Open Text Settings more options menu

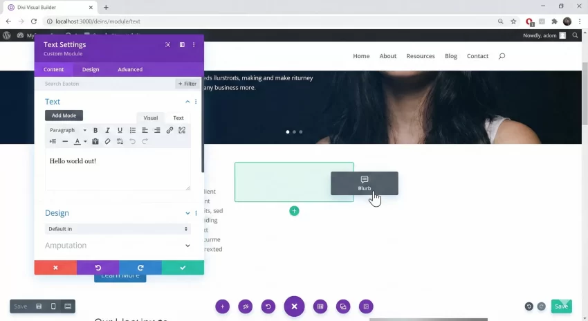click(x=194, y=45)
